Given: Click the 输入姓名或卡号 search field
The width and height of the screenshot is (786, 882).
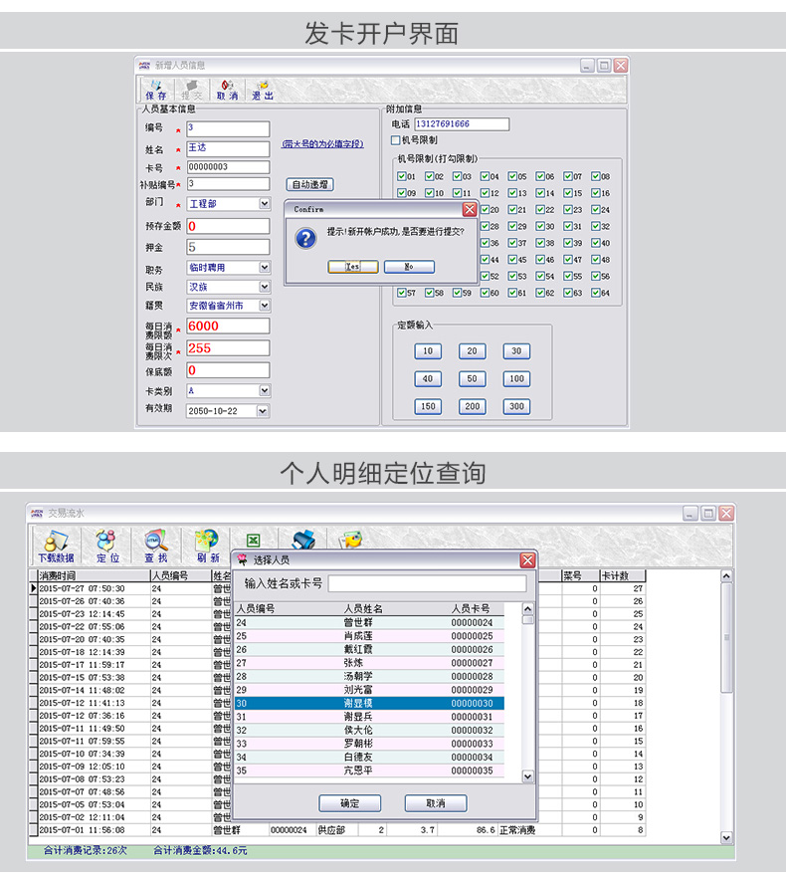Looking at the screenshot, I should (427, 583).
